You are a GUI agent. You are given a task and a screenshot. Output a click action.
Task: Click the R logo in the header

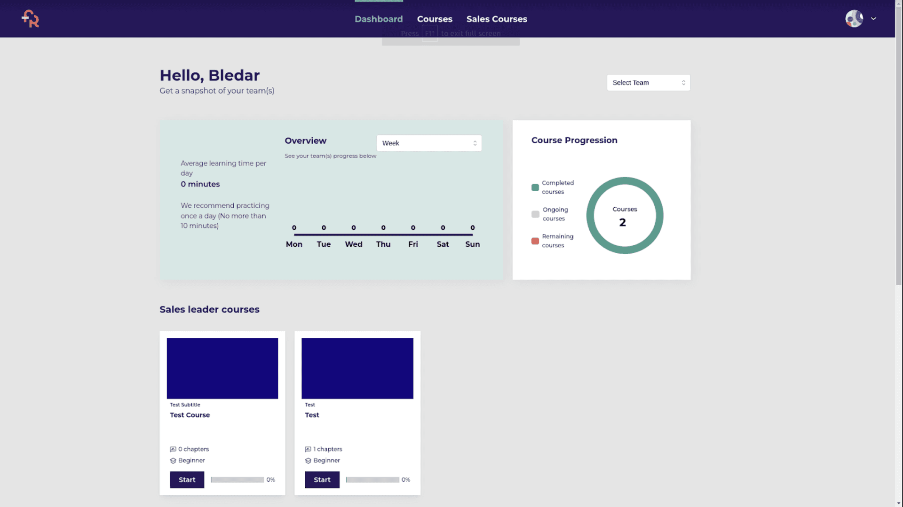point(31,19)
